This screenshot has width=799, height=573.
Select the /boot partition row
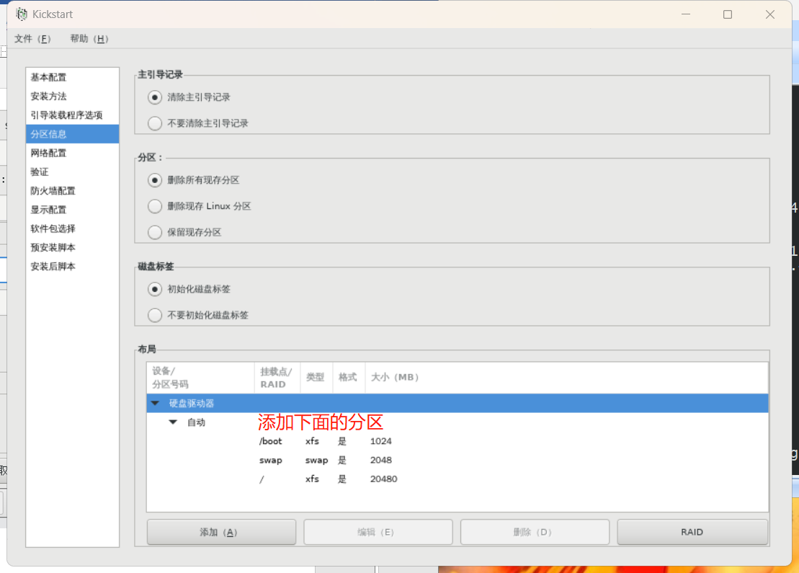[x=457, y=441]
